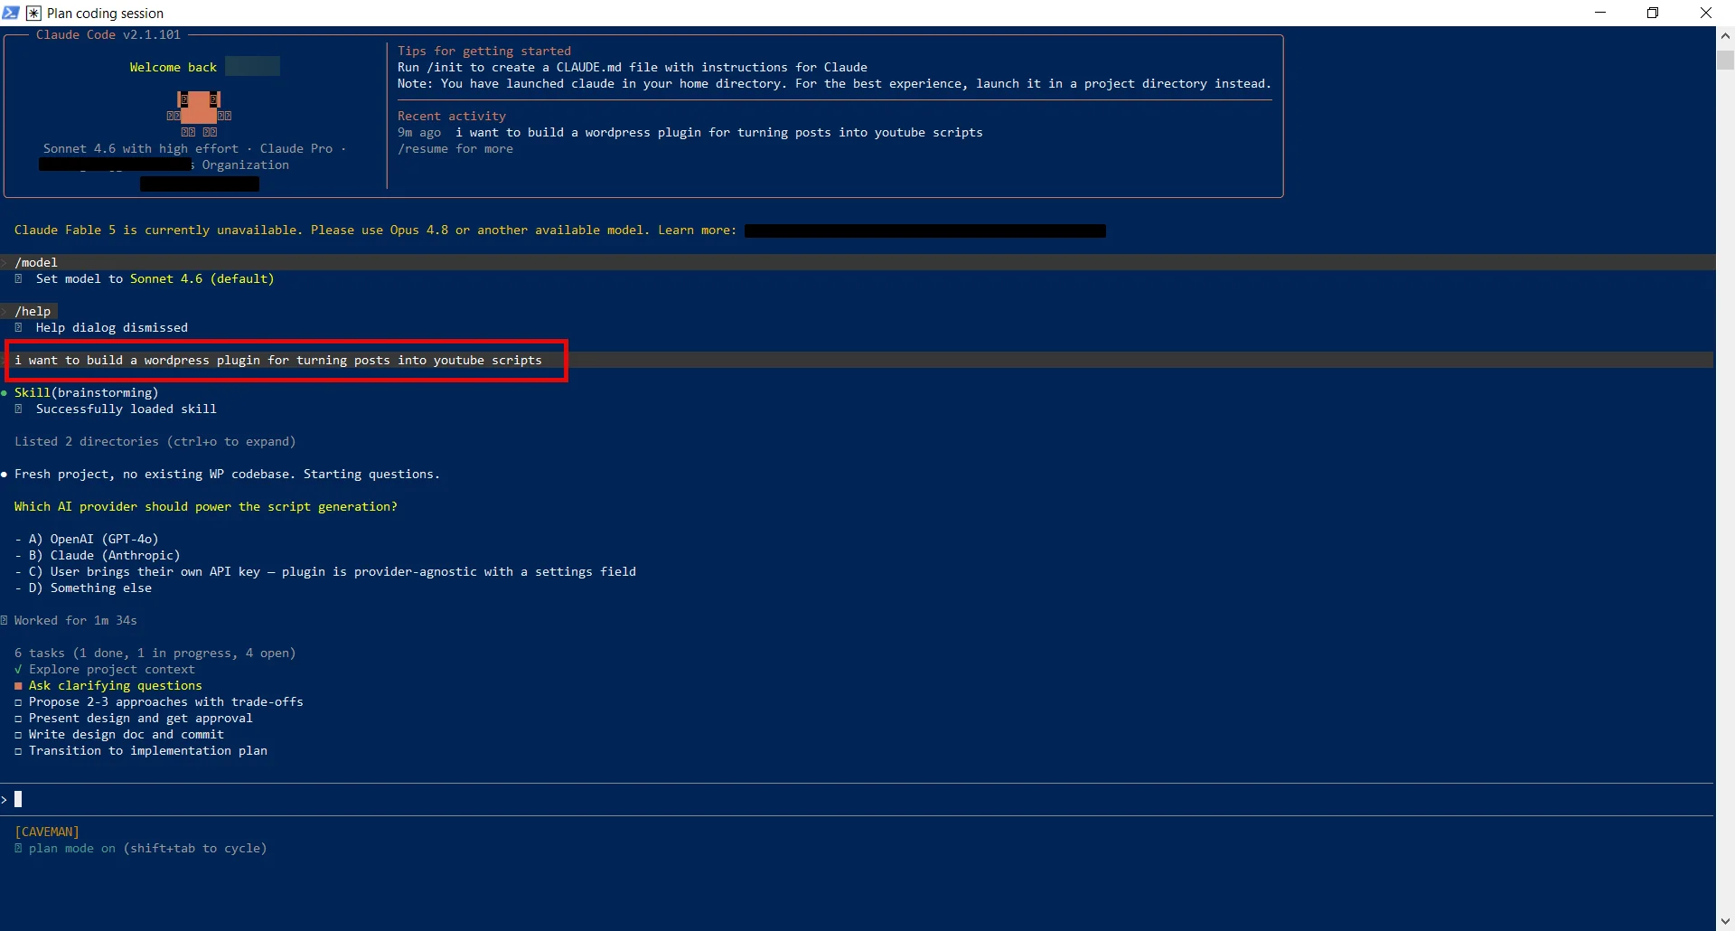Click option 'C) User brings their own API key'
This screenshot has height=931, width=1735.
pos(325,572)
